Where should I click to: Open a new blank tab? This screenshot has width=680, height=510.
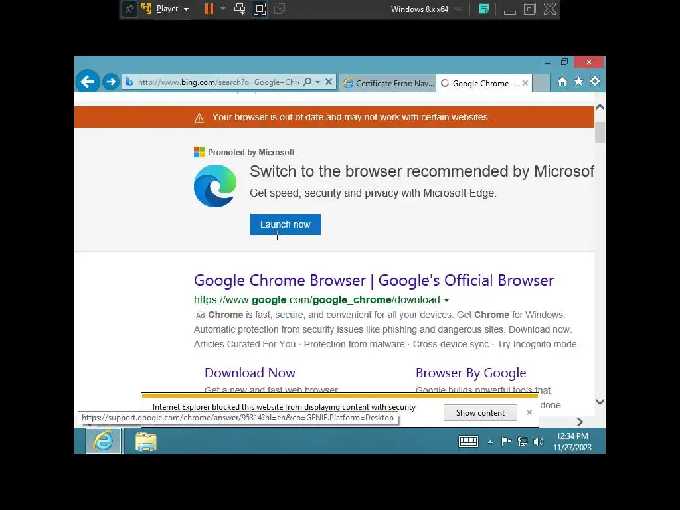click(541, 83)
